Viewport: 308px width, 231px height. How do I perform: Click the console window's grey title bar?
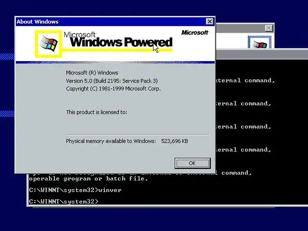pos(262,54)
